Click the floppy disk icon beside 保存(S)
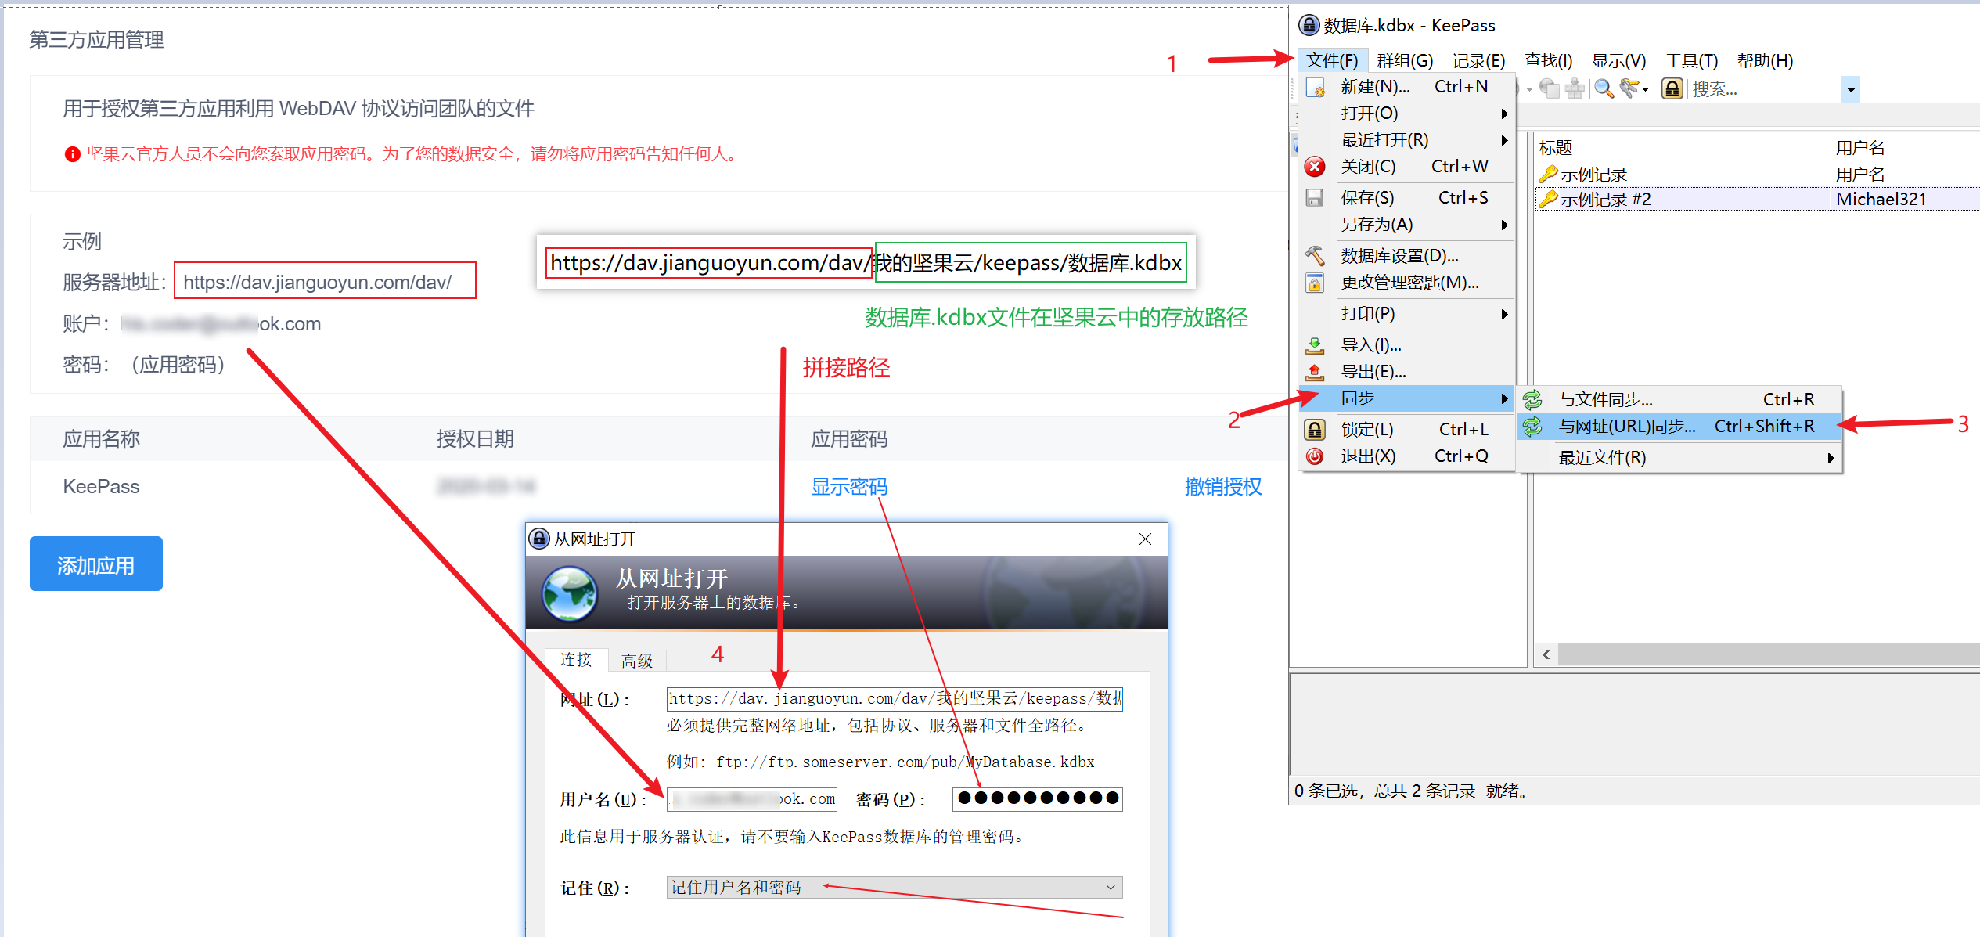 (1315, 197)
